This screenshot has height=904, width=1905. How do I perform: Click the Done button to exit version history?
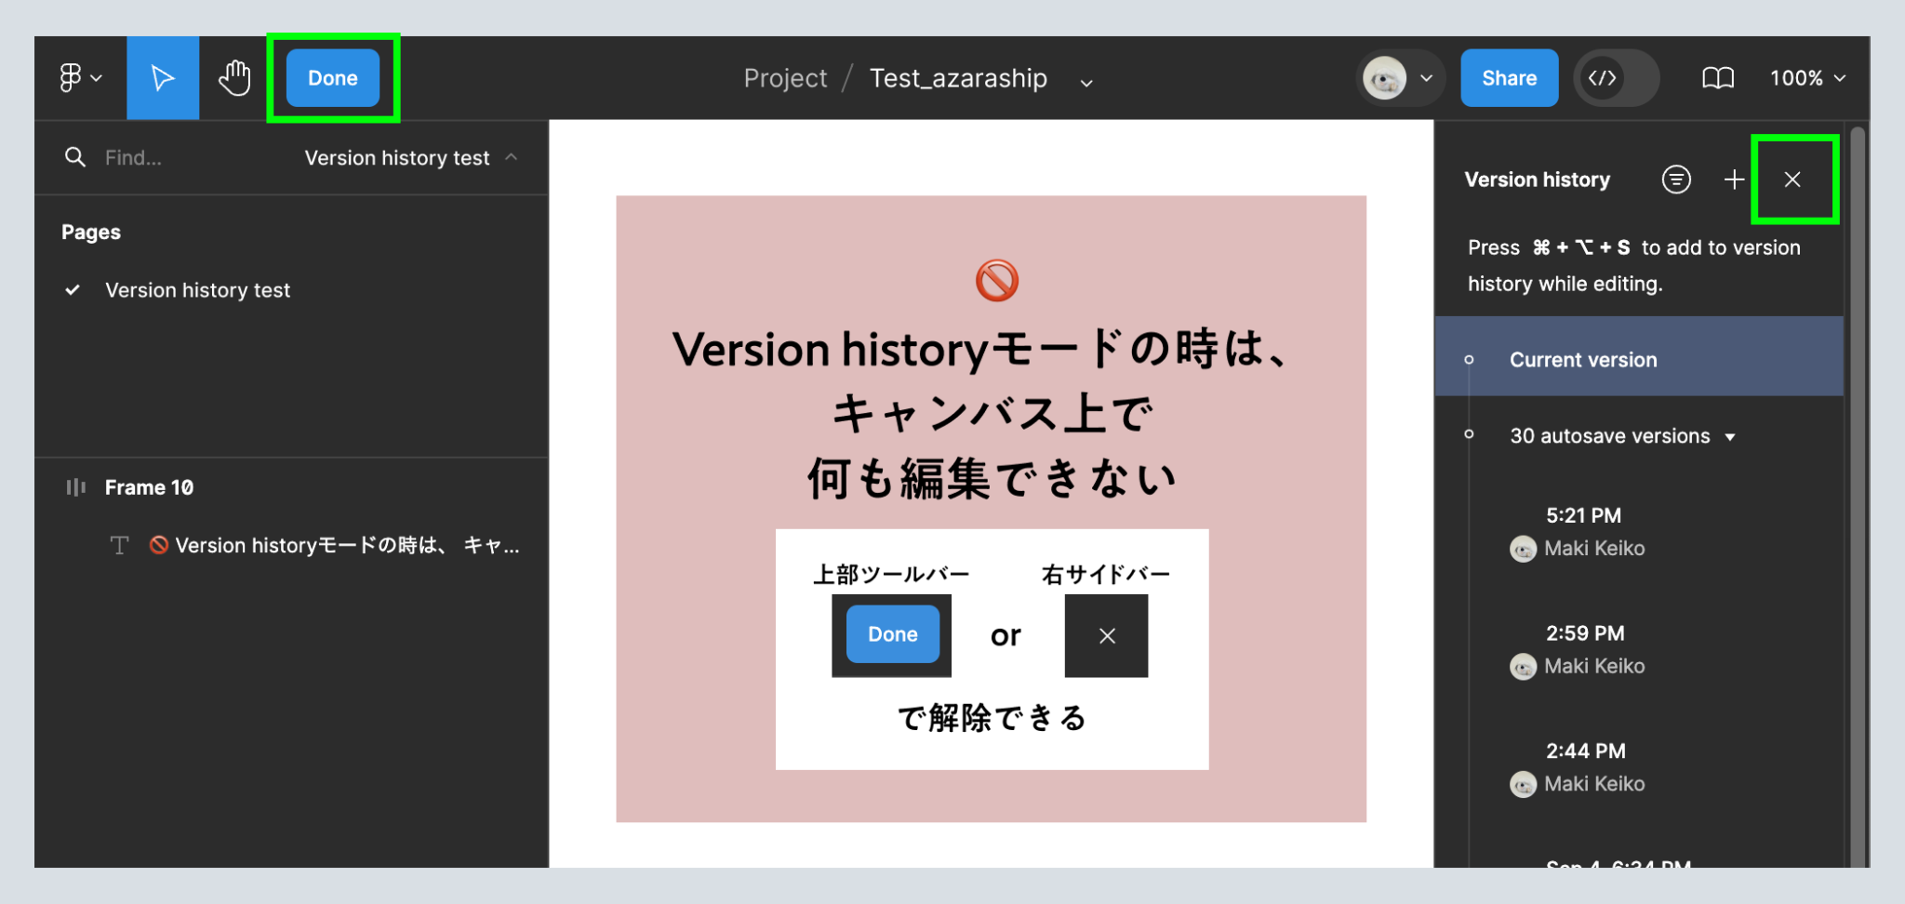[332, 78]
